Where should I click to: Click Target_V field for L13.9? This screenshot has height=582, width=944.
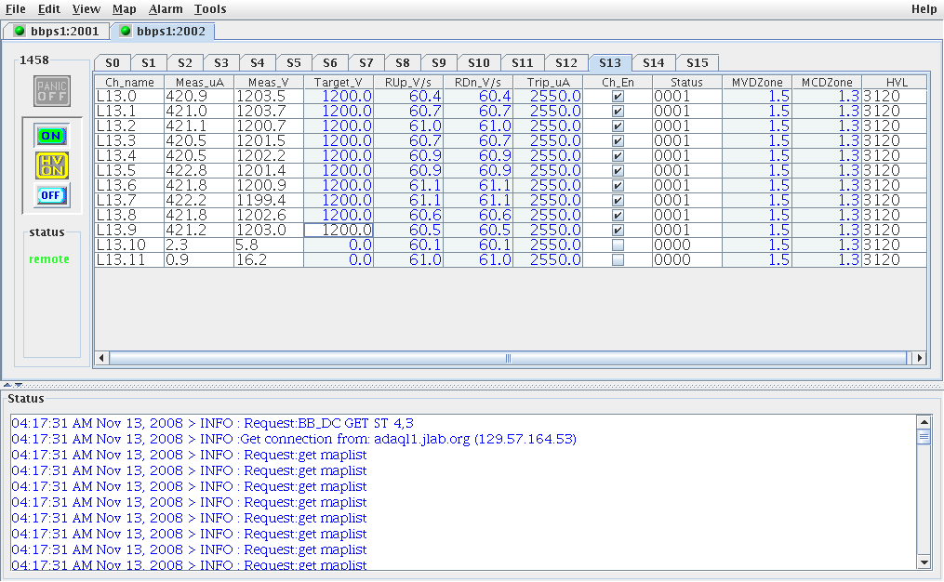339,230
